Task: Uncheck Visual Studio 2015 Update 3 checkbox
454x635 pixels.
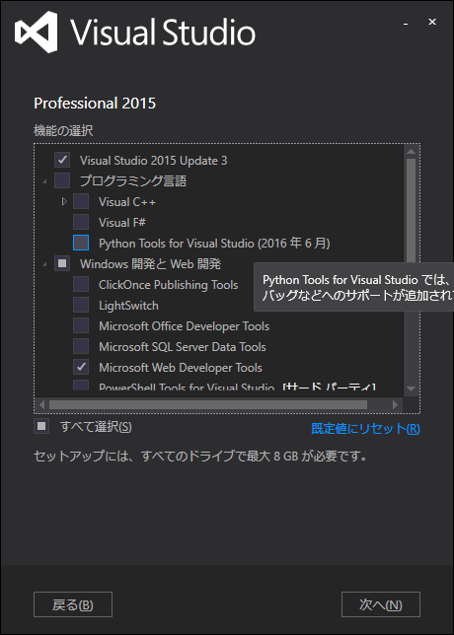Action: click(62, 160)
